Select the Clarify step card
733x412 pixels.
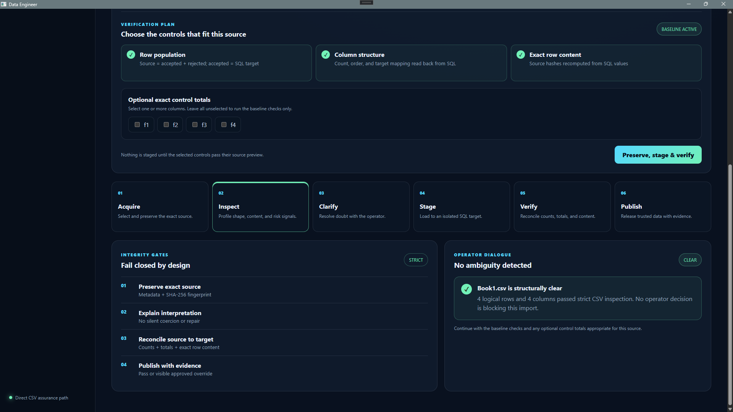click(361, 207)
